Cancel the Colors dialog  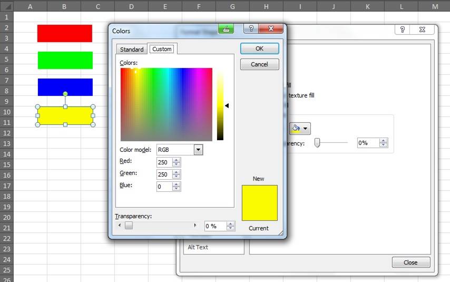[x=259, y=64]
